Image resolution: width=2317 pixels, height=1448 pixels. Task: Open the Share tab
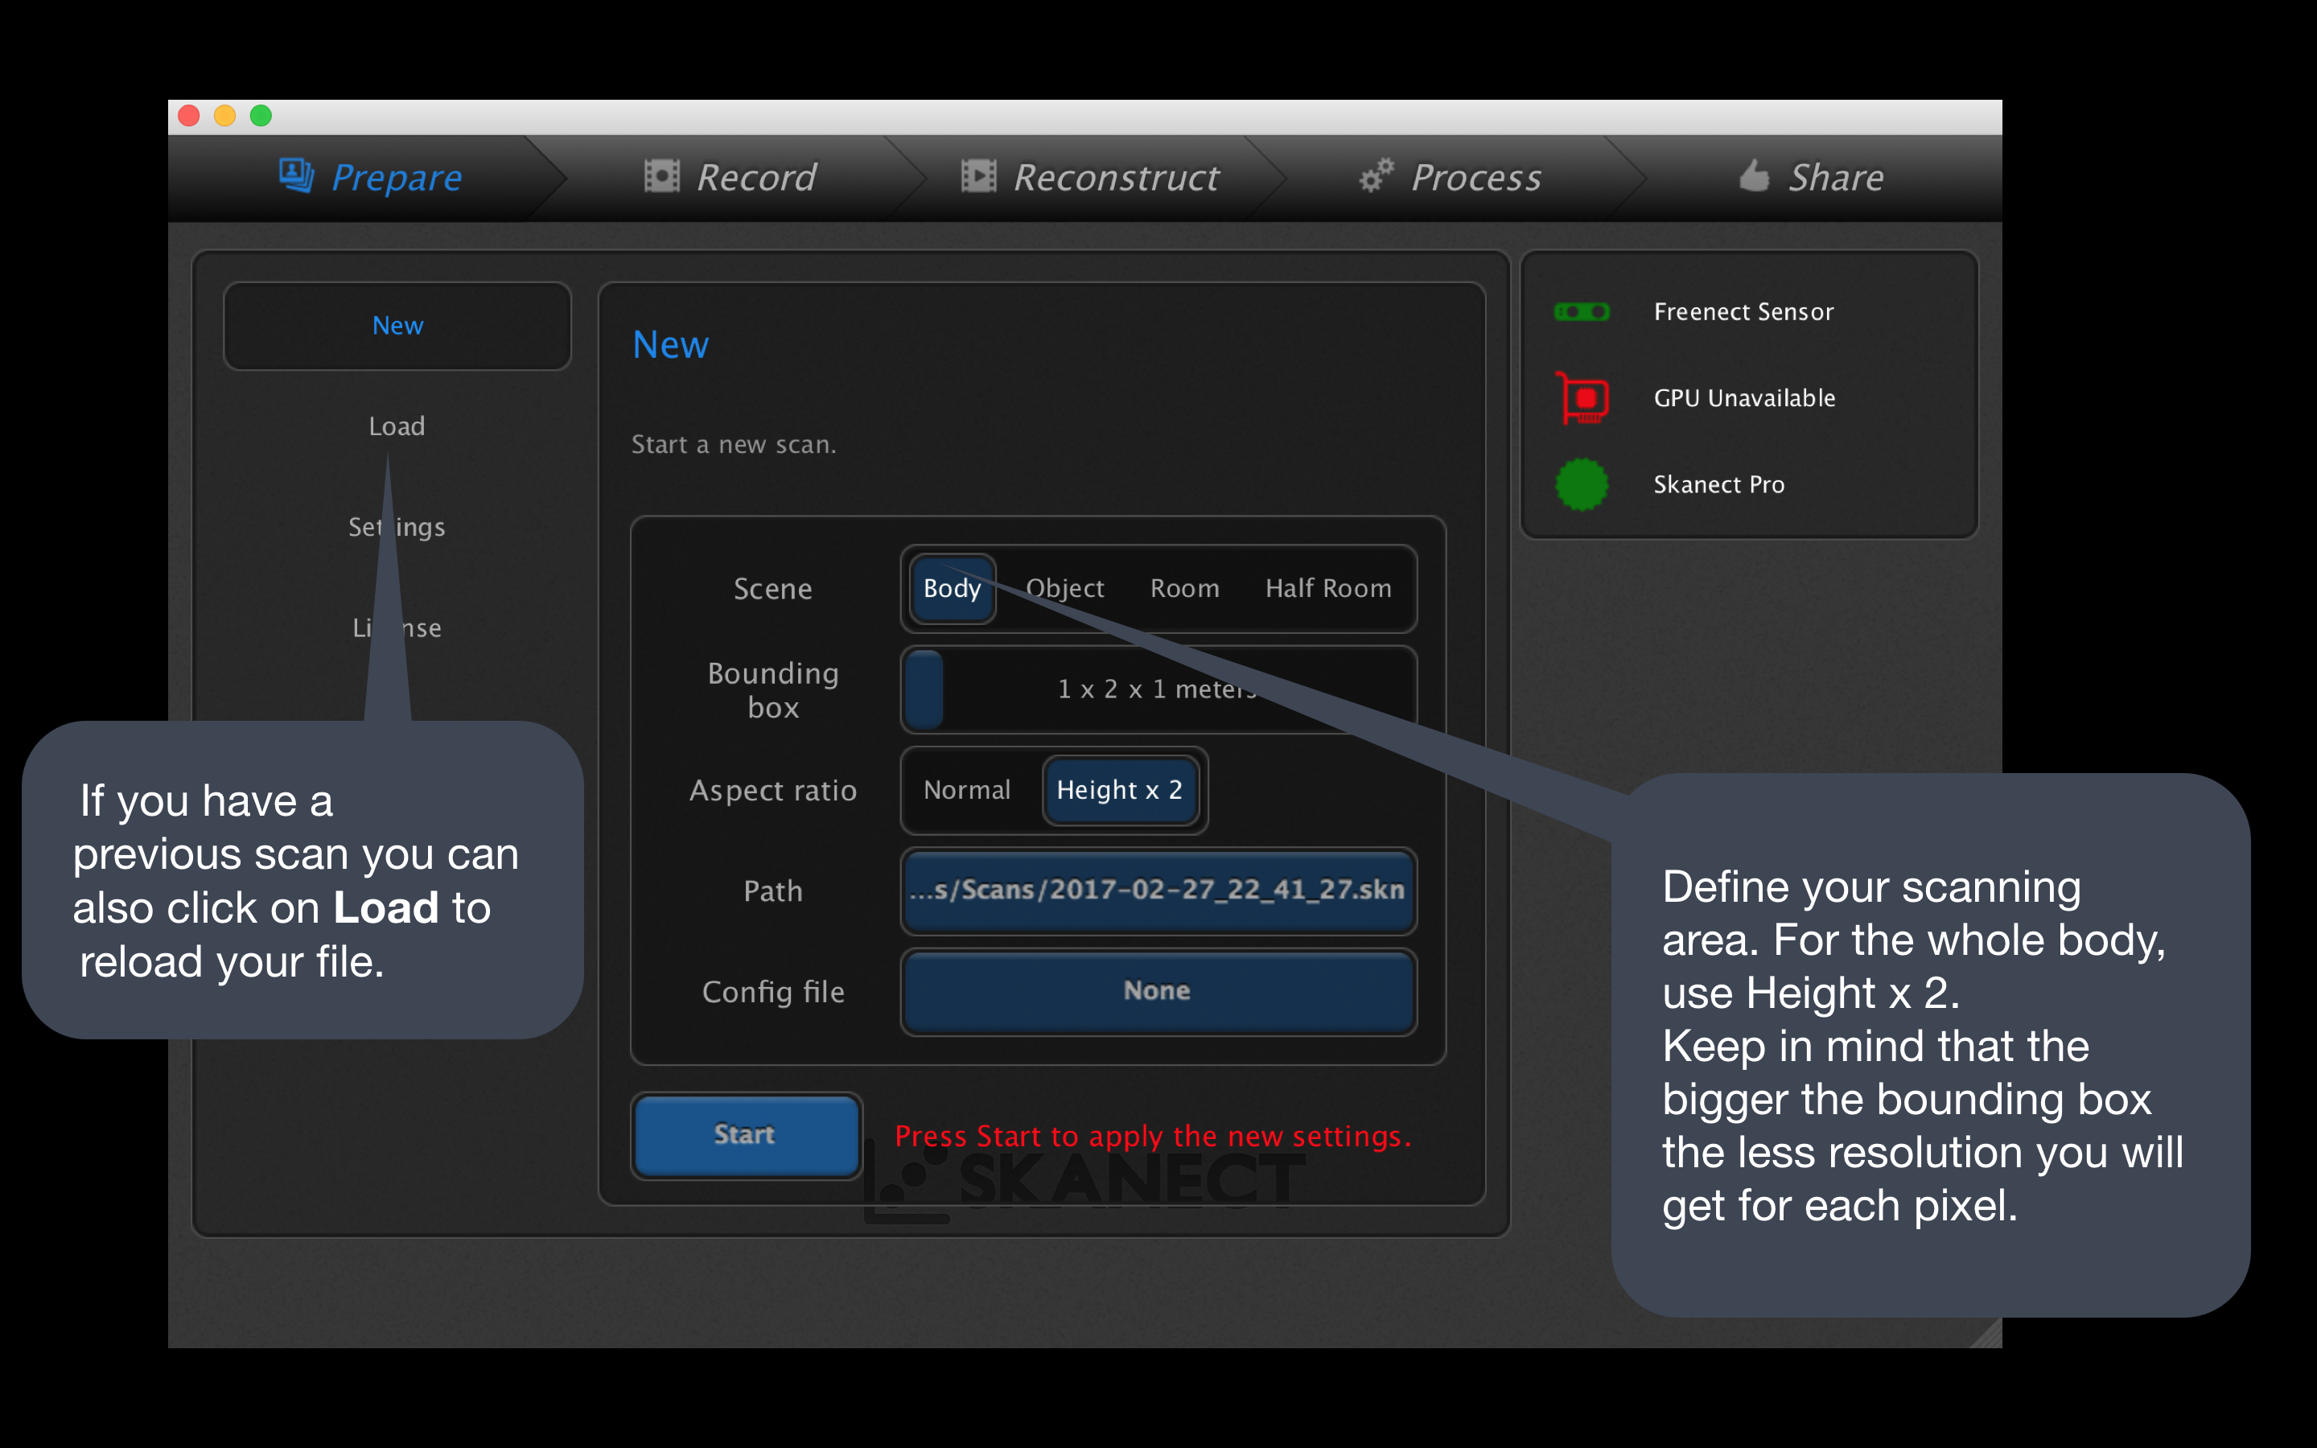pos(1812,178)
